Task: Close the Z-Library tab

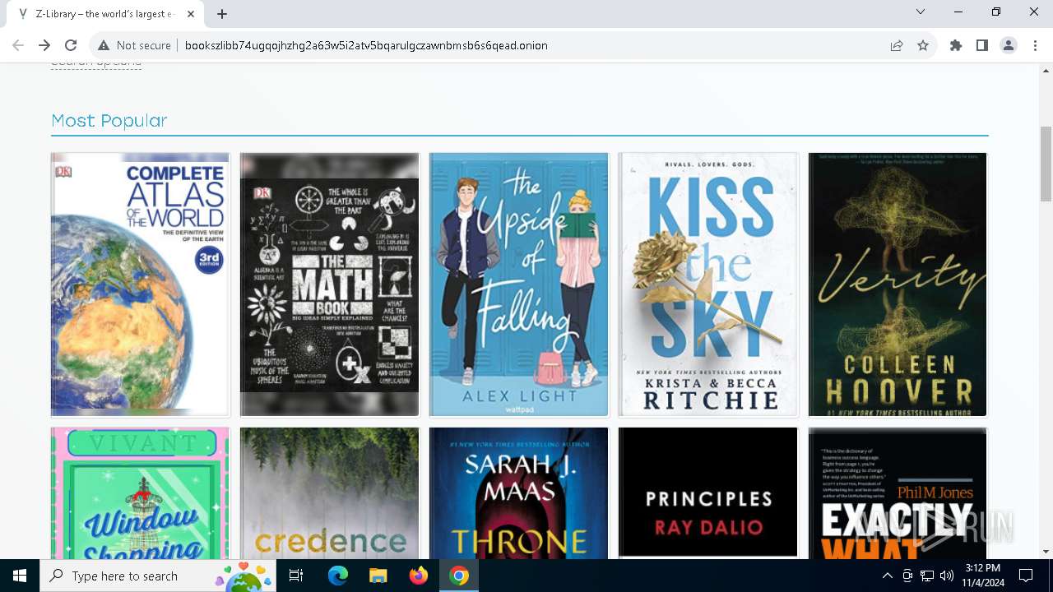Action: coord(192,14)
